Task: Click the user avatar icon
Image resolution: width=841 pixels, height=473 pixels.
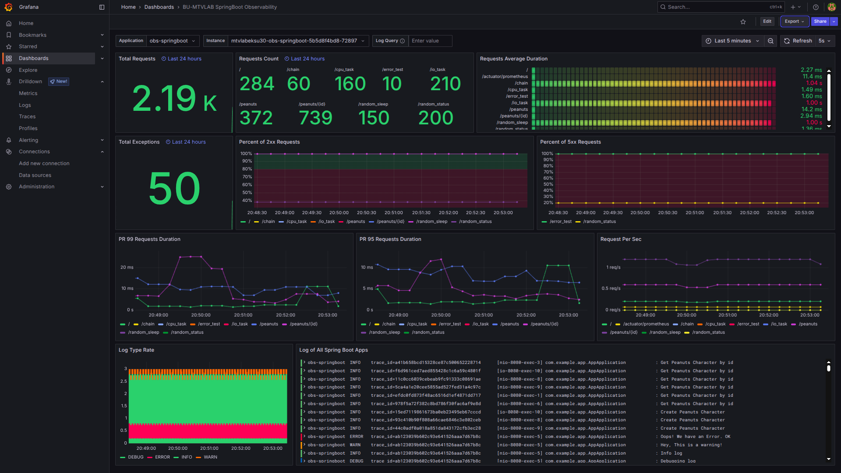Action: pyautogui.click(x=831, y=7)
